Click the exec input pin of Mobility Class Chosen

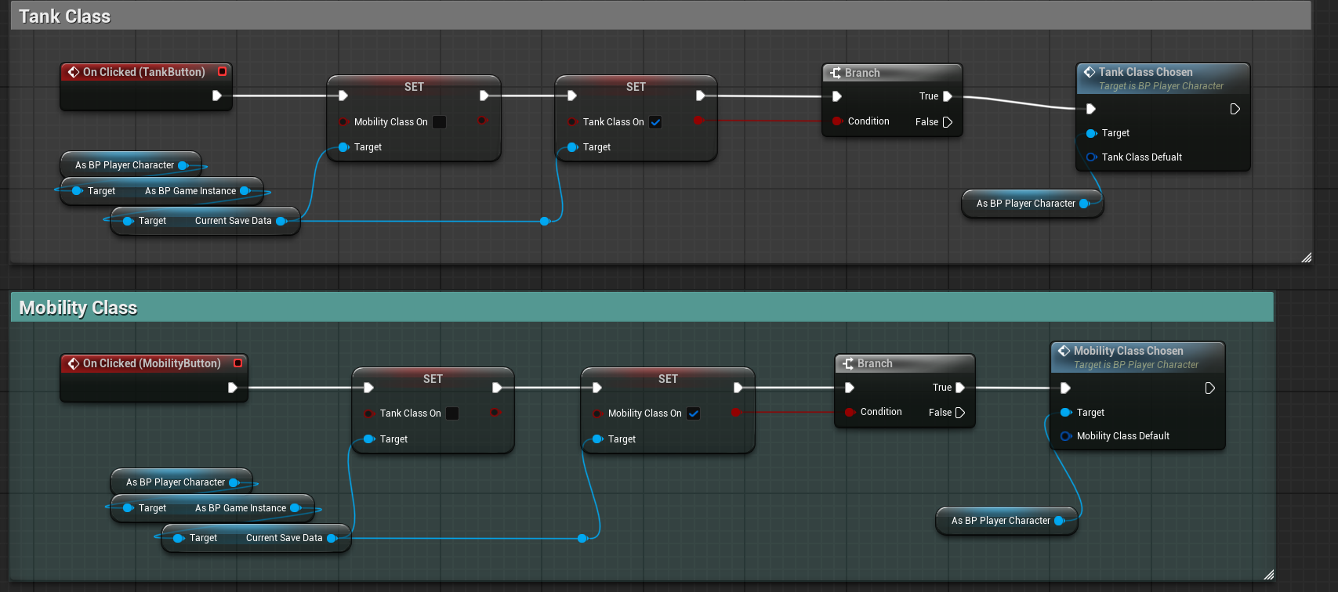click(x=1066, y=388)
